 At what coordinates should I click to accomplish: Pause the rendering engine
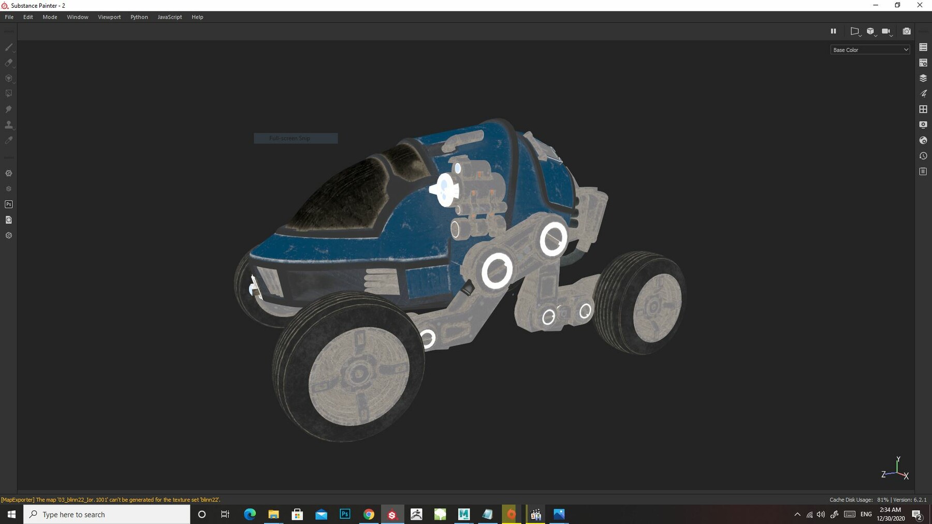pos(834,31)
